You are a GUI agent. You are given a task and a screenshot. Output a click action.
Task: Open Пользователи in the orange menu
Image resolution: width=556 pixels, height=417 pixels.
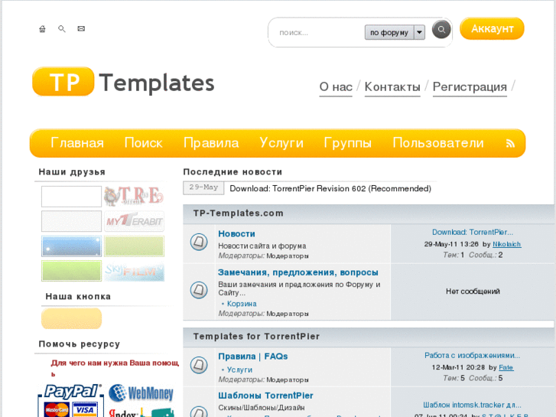click(x=438, y=143)
